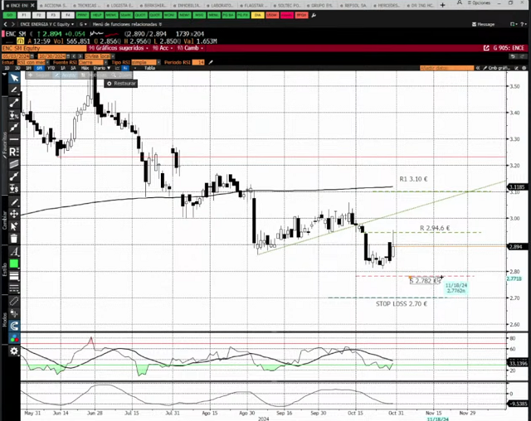The image size is (531, 421).
Task: Click the HELP function button
Action: tap(96, 15)
